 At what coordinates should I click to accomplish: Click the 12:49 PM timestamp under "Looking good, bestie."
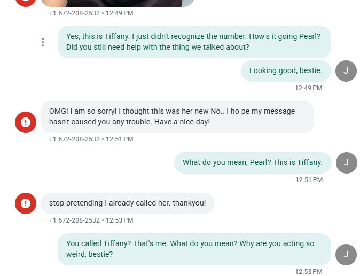(x=308, y=88)
